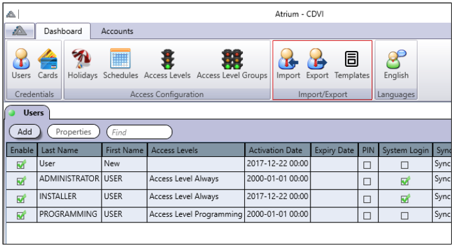Sort by the Enable column header

point(22,150)
